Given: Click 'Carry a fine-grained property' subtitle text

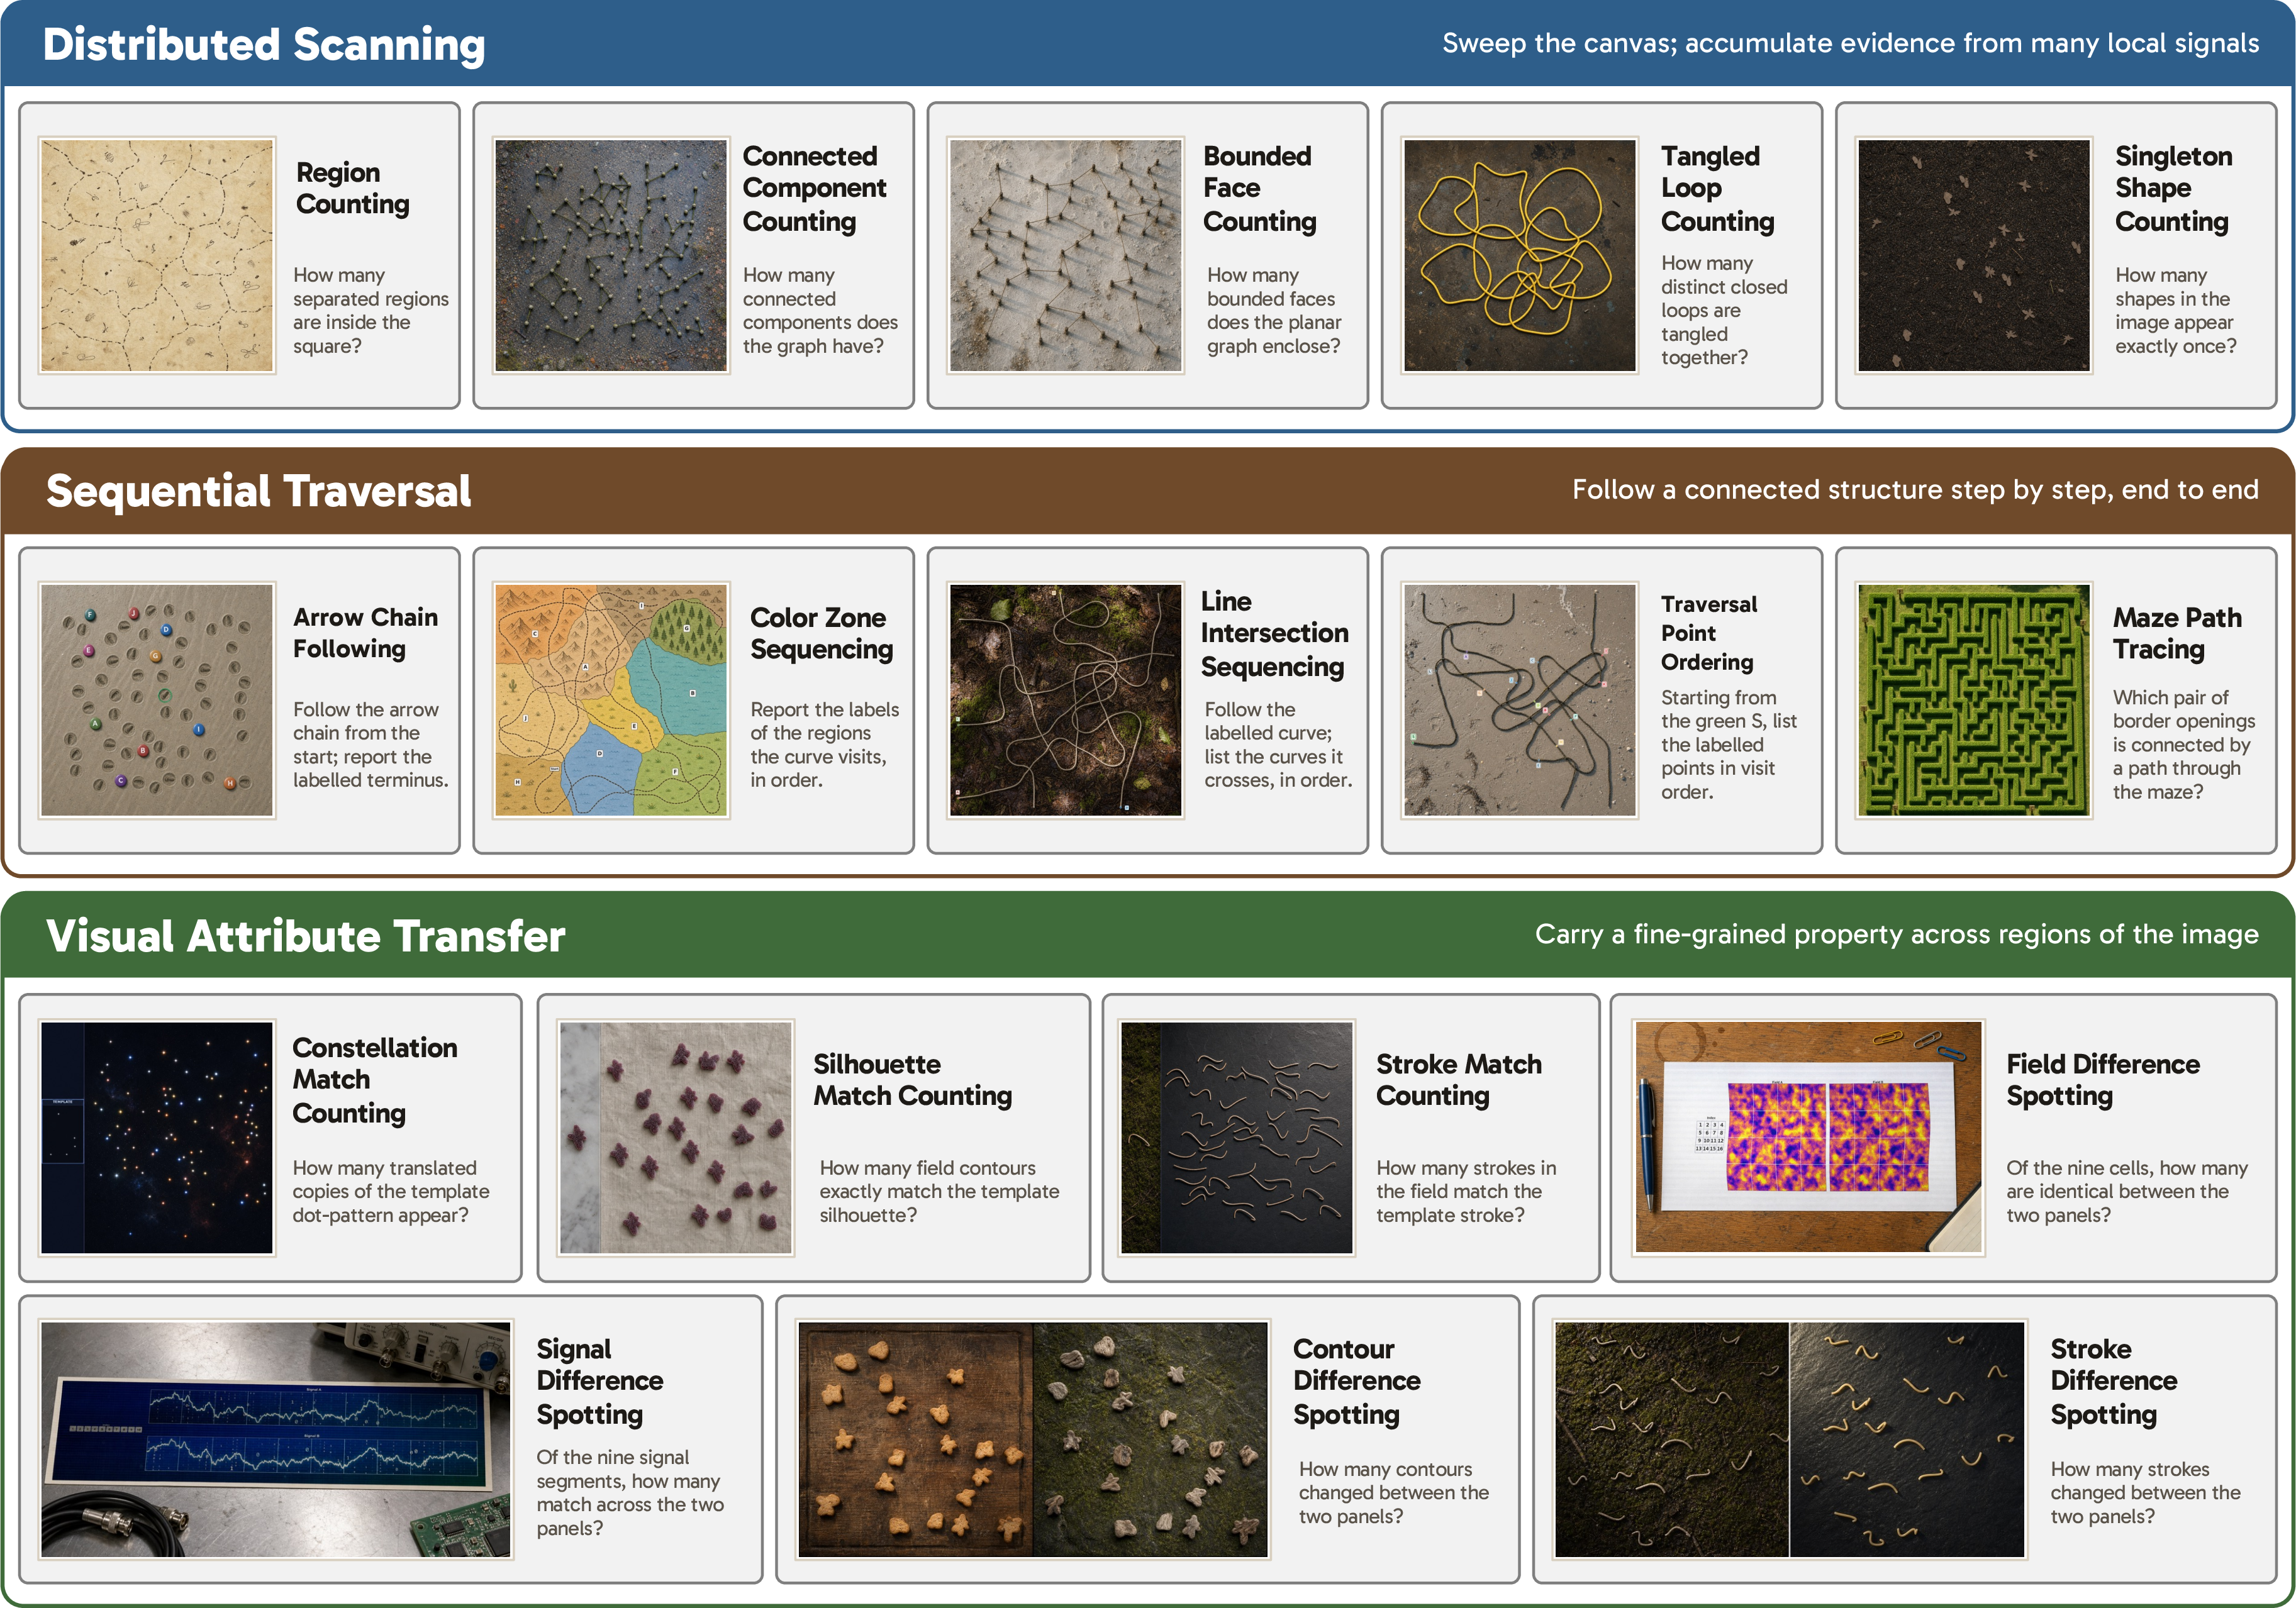Looking at the screenshot, I should click(1896, 934).
